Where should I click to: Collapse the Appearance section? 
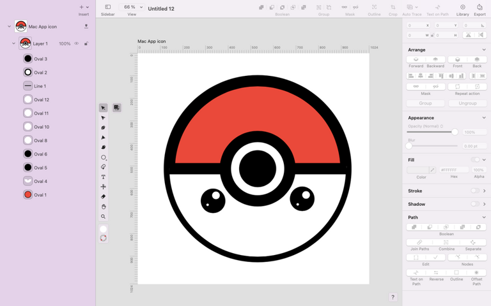484,118
